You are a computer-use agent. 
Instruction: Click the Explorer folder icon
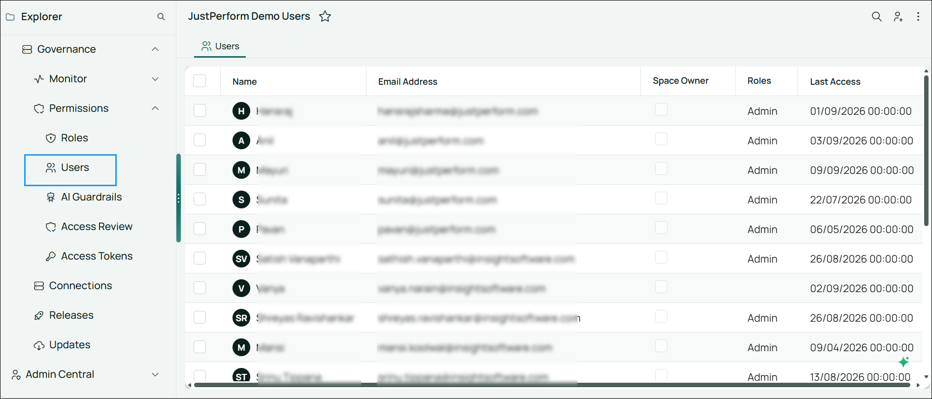coord(10,17)
